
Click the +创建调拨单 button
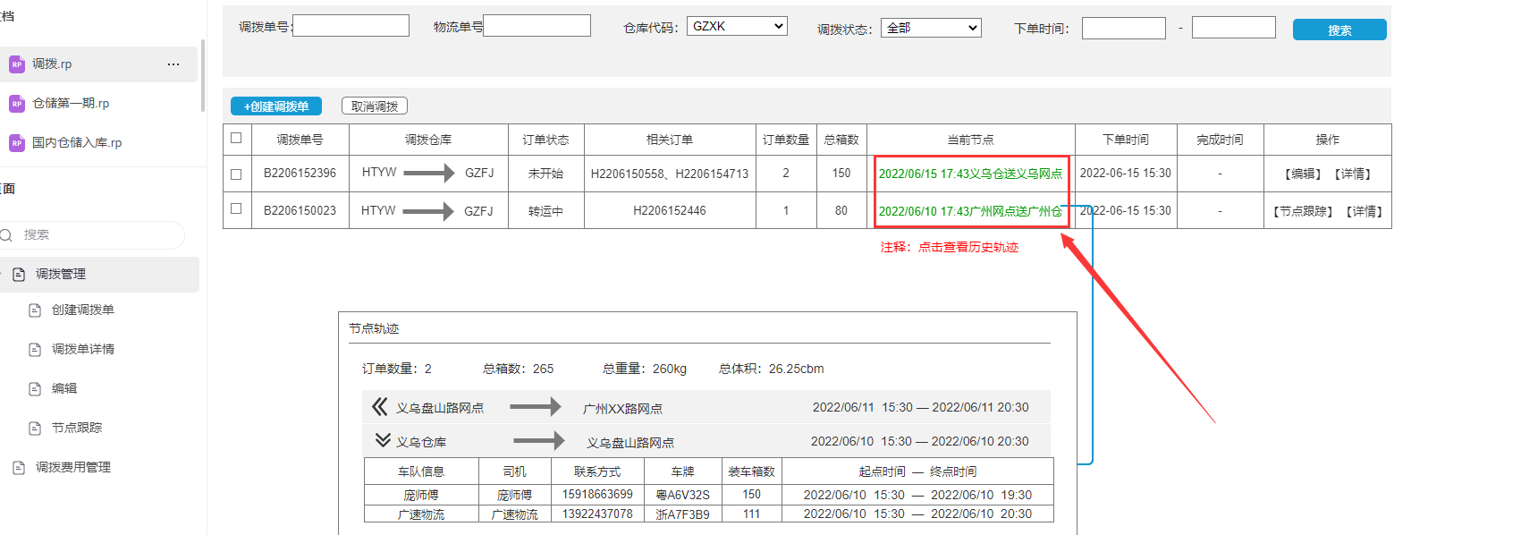[x=275, y=106]
